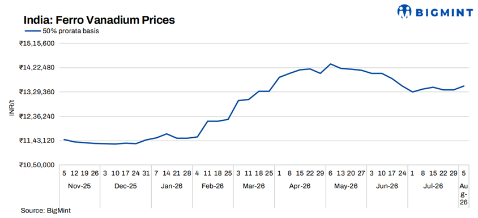This screenshot has width=478, height=218.
Task: Click the ₹13,29,360 y-axis label
Action: (37, 92)
